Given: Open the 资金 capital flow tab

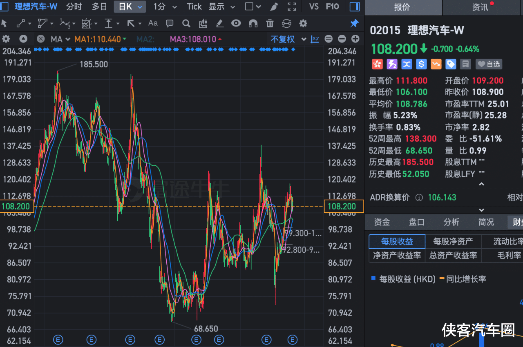Looking at the screenshot, I should coord(382,222).
